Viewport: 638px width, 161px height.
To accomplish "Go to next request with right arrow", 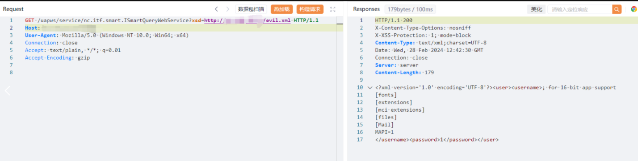I will pyautogui.click(x=228, y=9).
